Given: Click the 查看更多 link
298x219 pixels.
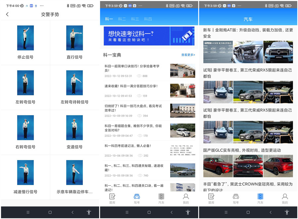Looking at the screenshot, I should pyautogui.click(x=188, y=55).
